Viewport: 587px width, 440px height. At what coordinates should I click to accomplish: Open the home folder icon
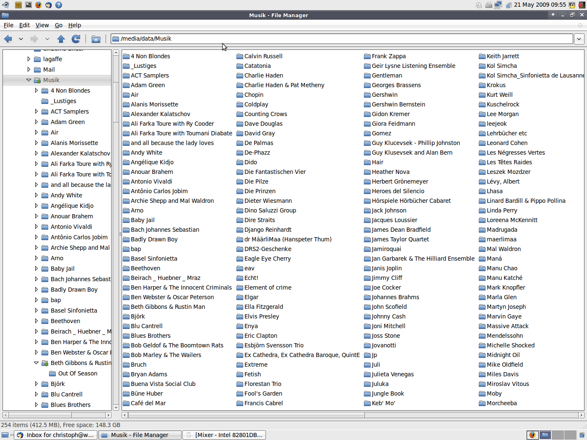coord(96,39)
